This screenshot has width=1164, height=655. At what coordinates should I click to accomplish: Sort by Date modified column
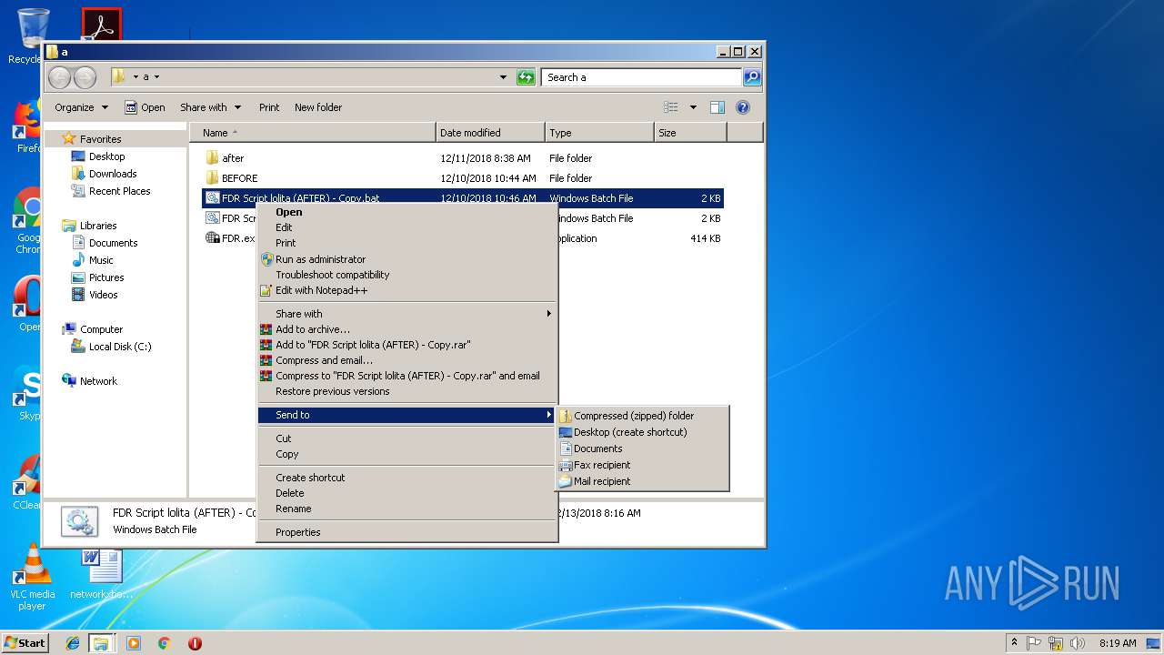point(491,133)
